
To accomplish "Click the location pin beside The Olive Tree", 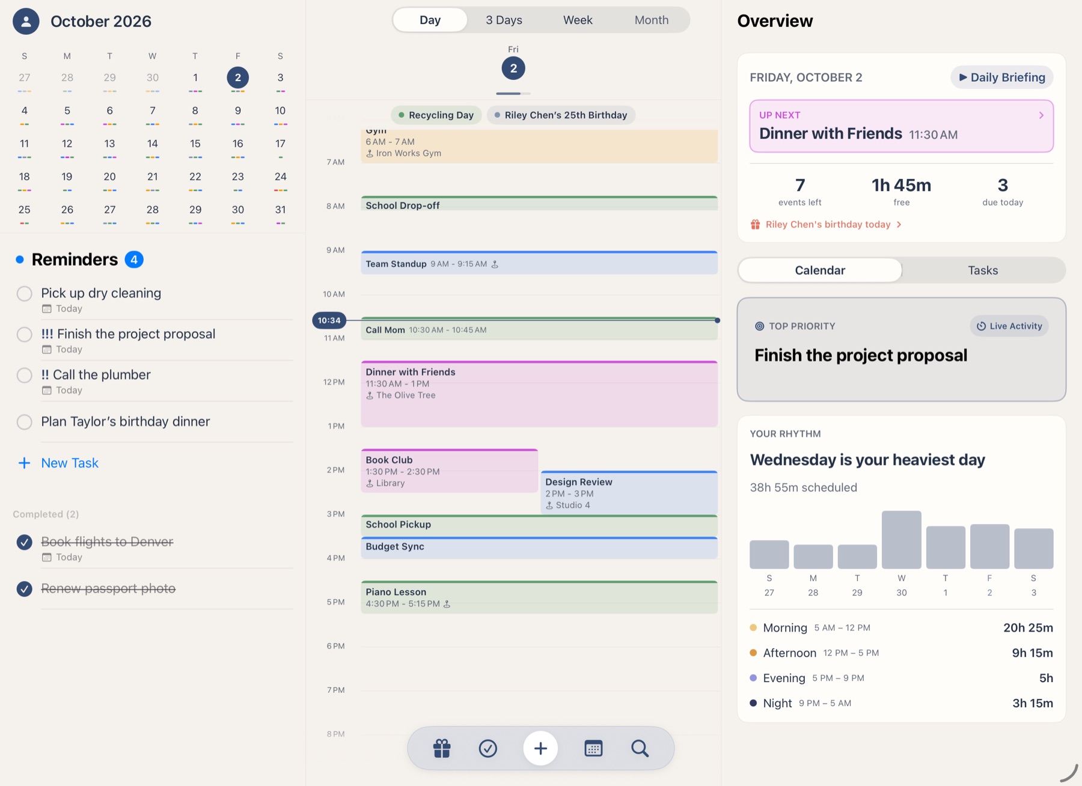I will [370, 395].
